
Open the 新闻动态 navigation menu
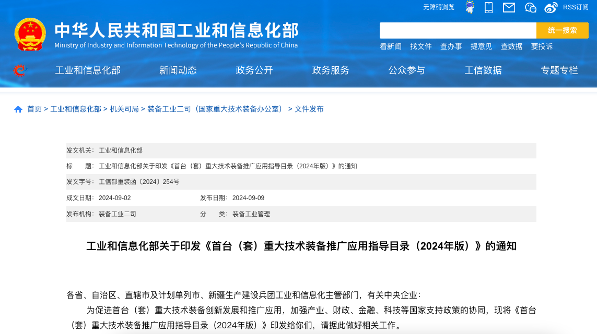tap(178, 70)
